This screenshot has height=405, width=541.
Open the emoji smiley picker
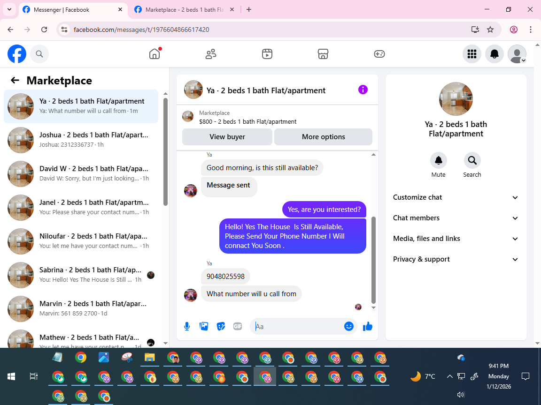tap(349, 326)
